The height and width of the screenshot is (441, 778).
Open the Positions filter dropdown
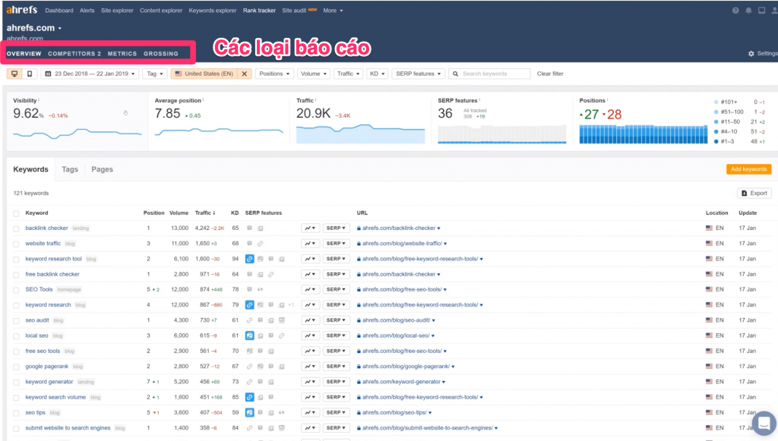[274, 74]
